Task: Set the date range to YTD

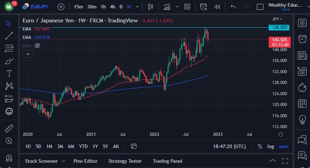Action: (83, 146)
